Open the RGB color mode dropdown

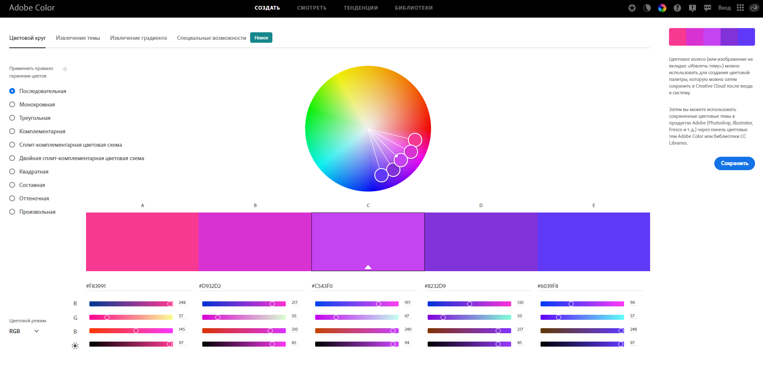(x=24, y=331)
